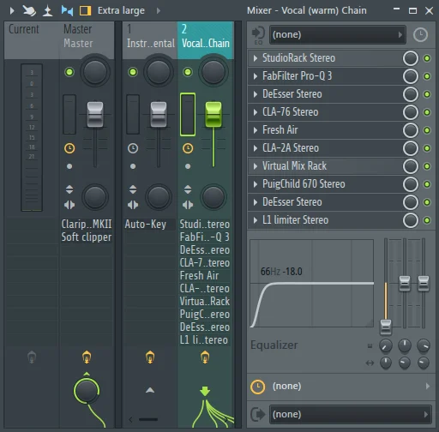
Task: Select the Current track header
Action: 32,40
